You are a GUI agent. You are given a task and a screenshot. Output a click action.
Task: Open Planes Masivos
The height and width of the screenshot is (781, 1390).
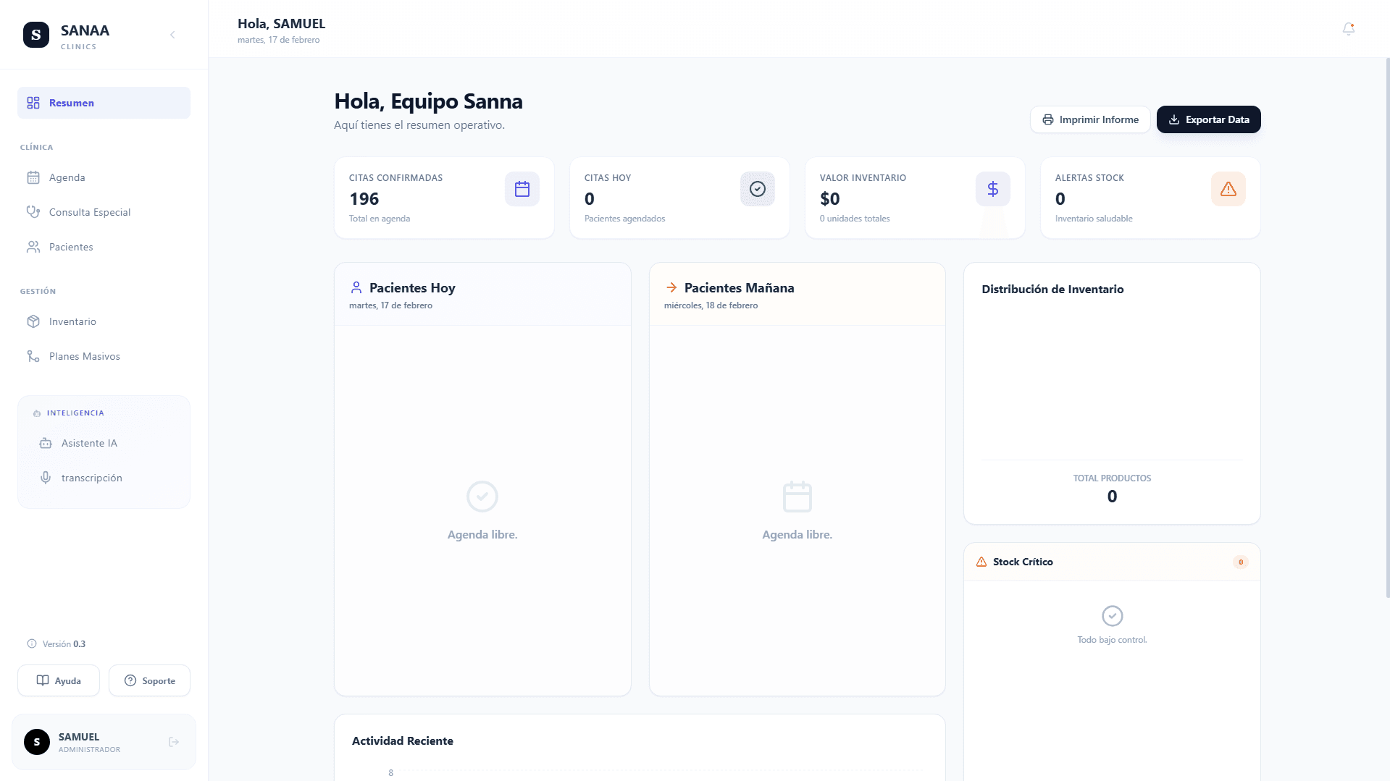click(x=85, y=356)
